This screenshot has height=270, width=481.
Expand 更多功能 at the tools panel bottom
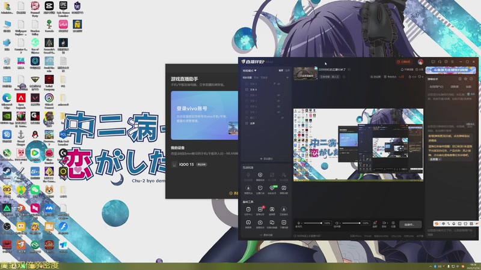[266, 235]
